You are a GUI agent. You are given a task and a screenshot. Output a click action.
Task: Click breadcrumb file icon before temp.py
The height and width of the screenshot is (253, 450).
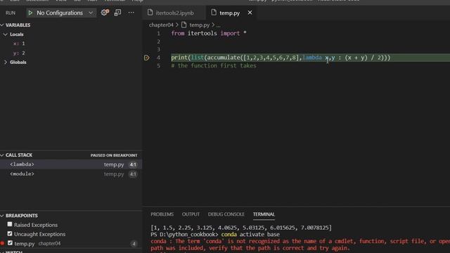pos(184,25)
